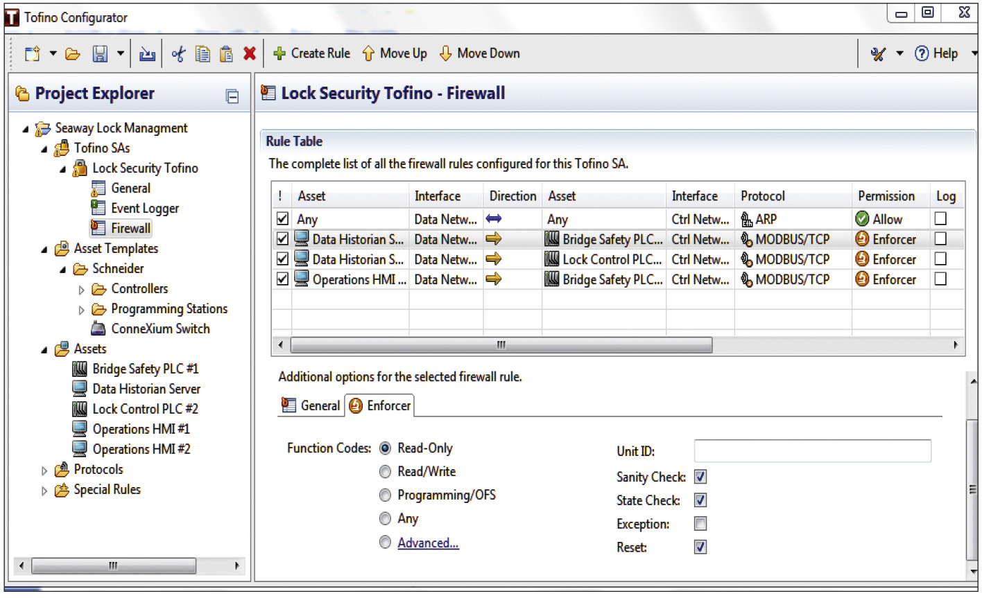Viewport: 982px width, 598px height.
Task: Select Operations HMI #1 asset
Action: tap(131, 430)
